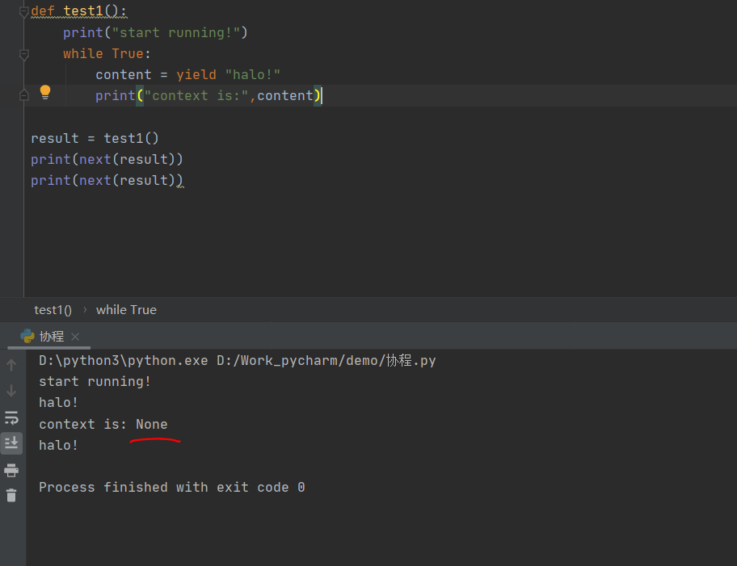Click the 'context is: None' console output
The width and height of the screenshot is (737, 566).
tap(103, 424)
